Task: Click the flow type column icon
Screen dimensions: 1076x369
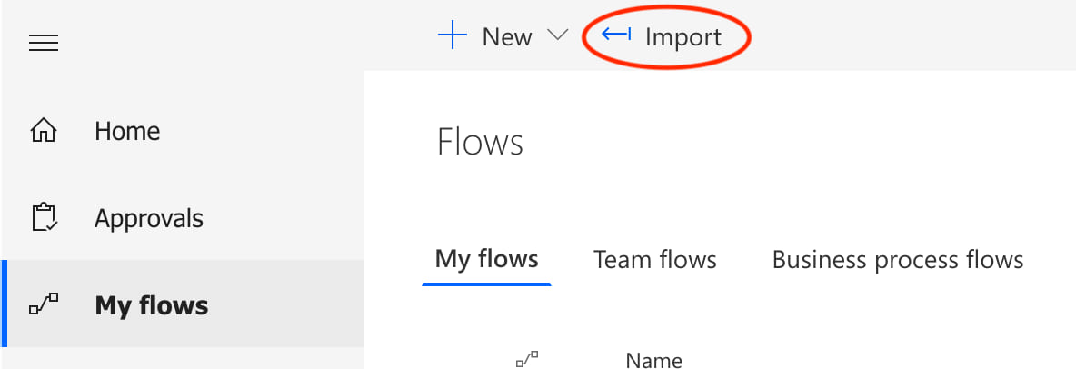Action: click(x=527, y=360)
